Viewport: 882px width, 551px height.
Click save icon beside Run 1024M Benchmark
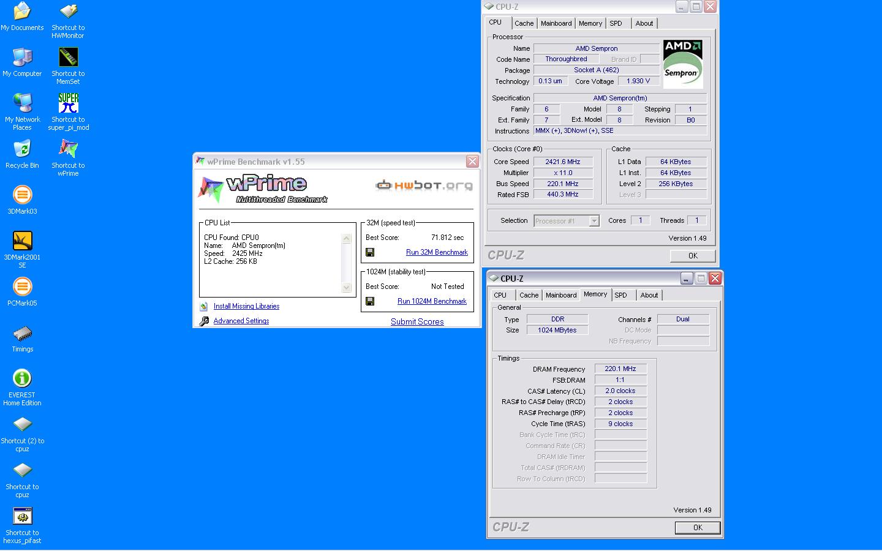370,301
